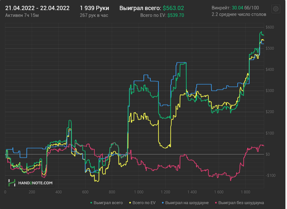Click 'Активен 7ч 15м' active time text

(x=23, y=15)
